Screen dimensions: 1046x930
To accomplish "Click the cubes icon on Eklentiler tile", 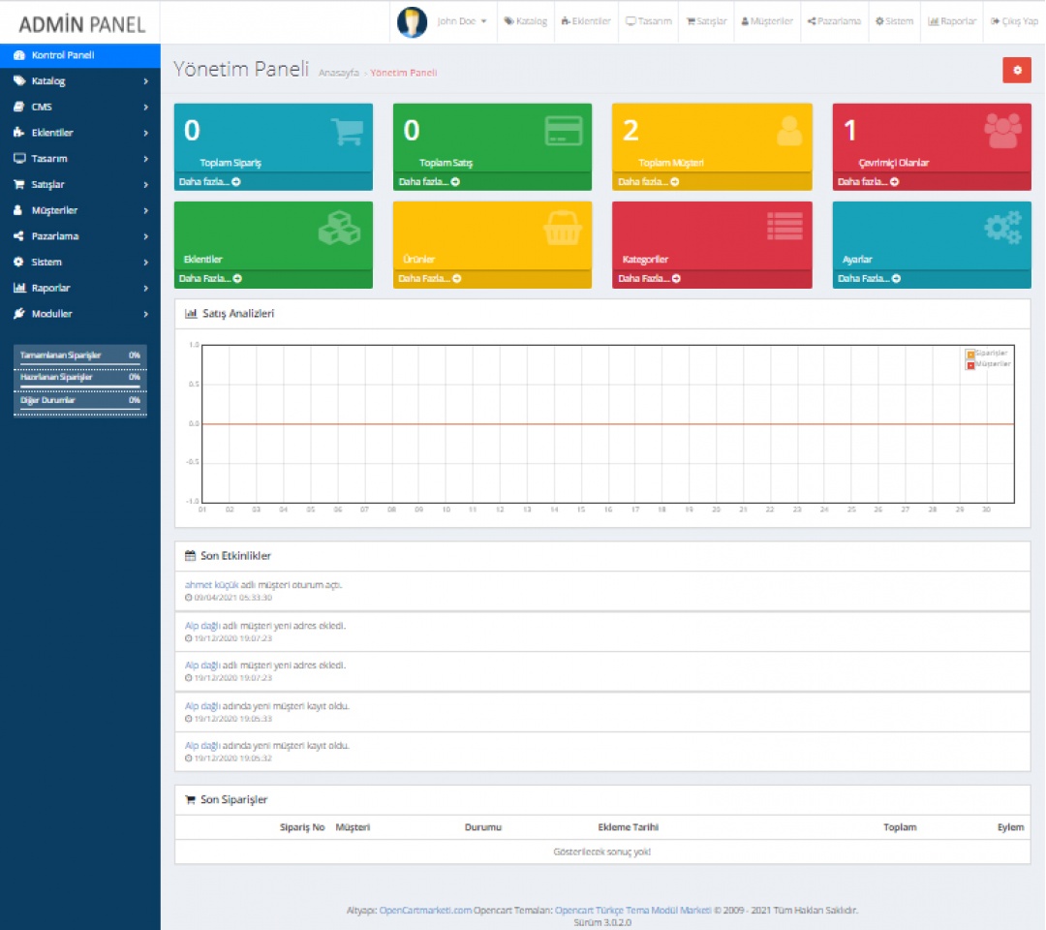I will point(339,229).
